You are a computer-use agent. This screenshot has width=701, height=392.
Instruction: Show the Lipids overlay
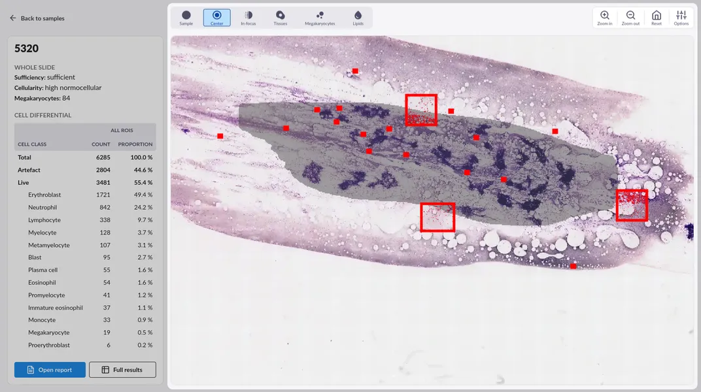(358, 18)
